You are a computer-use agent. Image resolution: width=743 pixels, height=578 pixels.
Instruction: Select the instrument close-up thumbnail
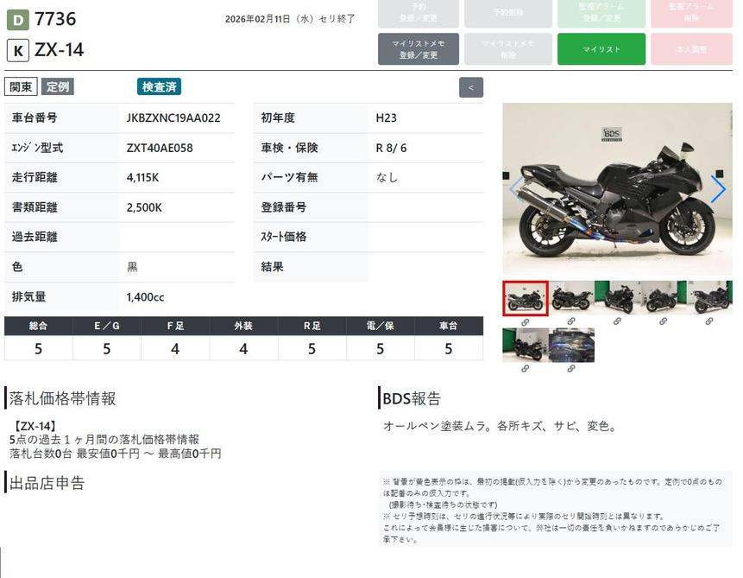pyautogui.click(x=571, y=345)
